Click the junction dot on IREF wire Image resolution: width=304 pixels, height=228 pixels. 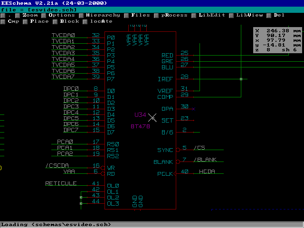point(241,79)
